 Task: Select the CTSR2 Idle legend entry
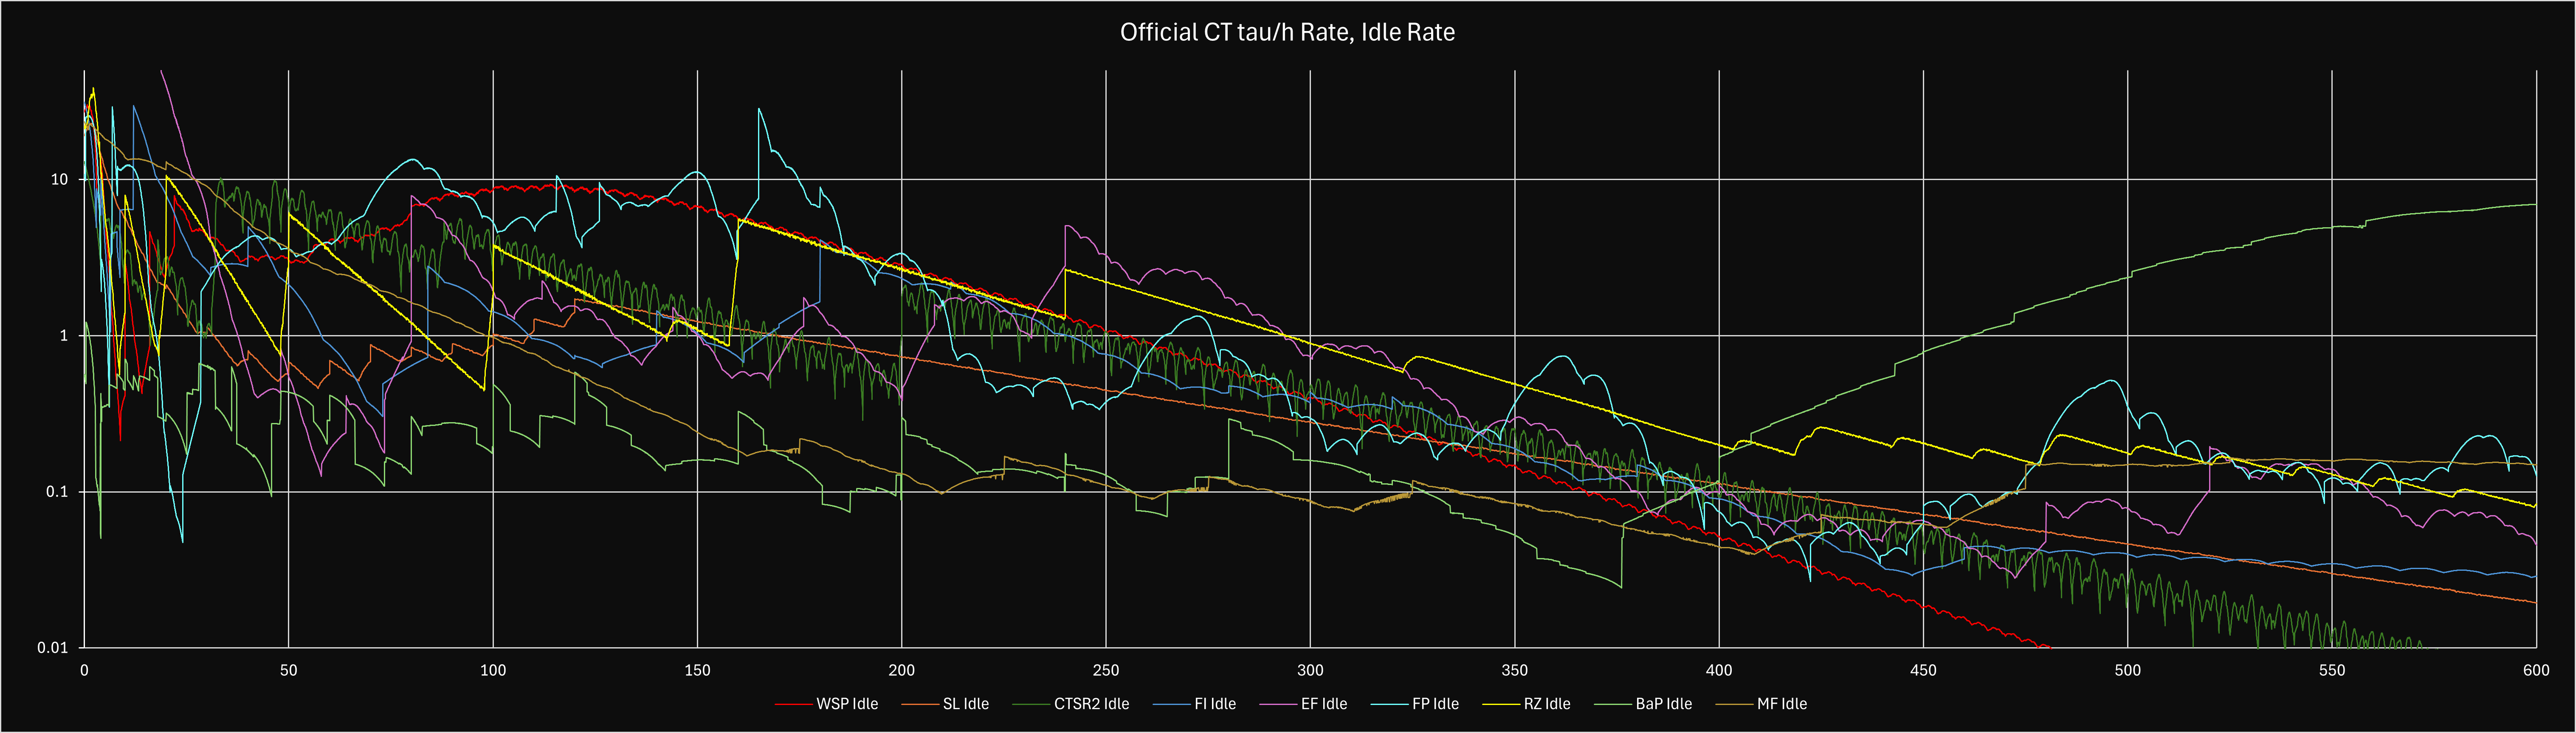coord(1071,704)
